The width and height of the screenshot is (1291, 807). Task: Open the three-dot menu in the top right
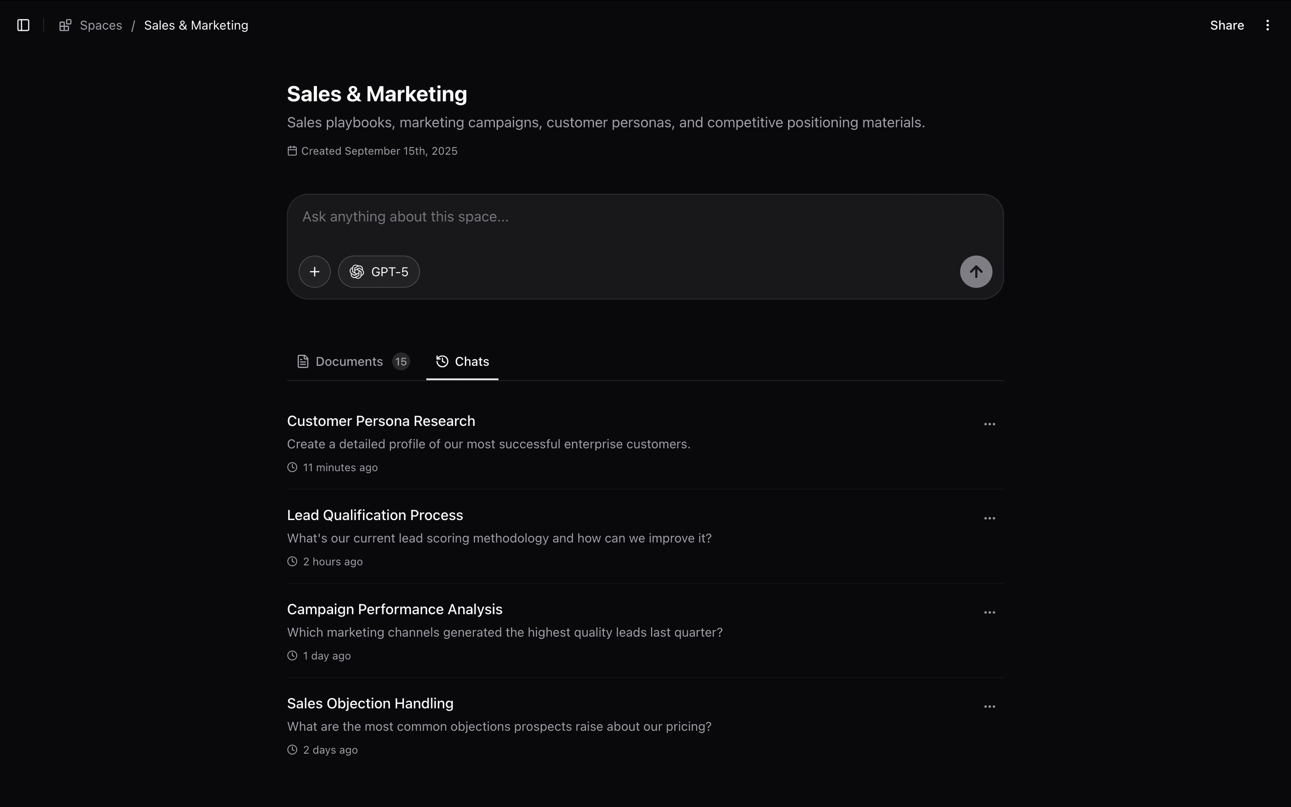coord(1268,25)
